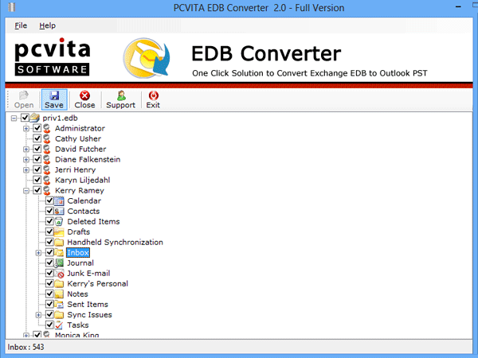Select the Inbox tree label
The width and height of the screenshot is (478, 358).
click(78, 252)
